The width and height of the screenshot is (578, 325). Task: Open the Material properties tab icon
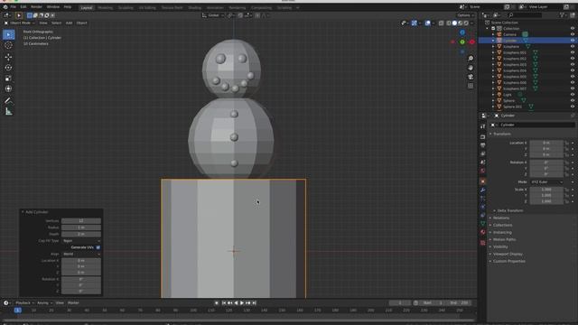pyautogui.click(x=483, y=233)
